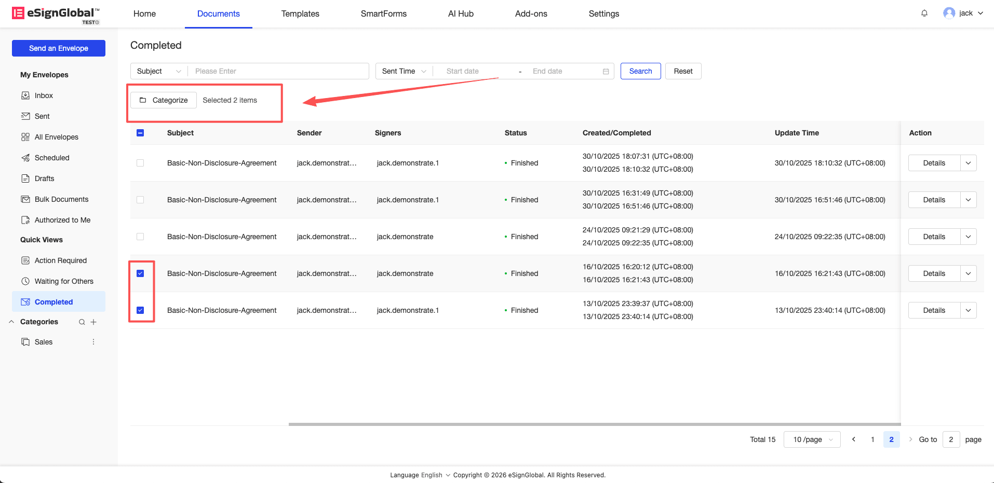Image resolution: width=994 pixels, height=483 pixels.
Task: Toggle the select-all checkbox in header
Action: tap(140, 133)
